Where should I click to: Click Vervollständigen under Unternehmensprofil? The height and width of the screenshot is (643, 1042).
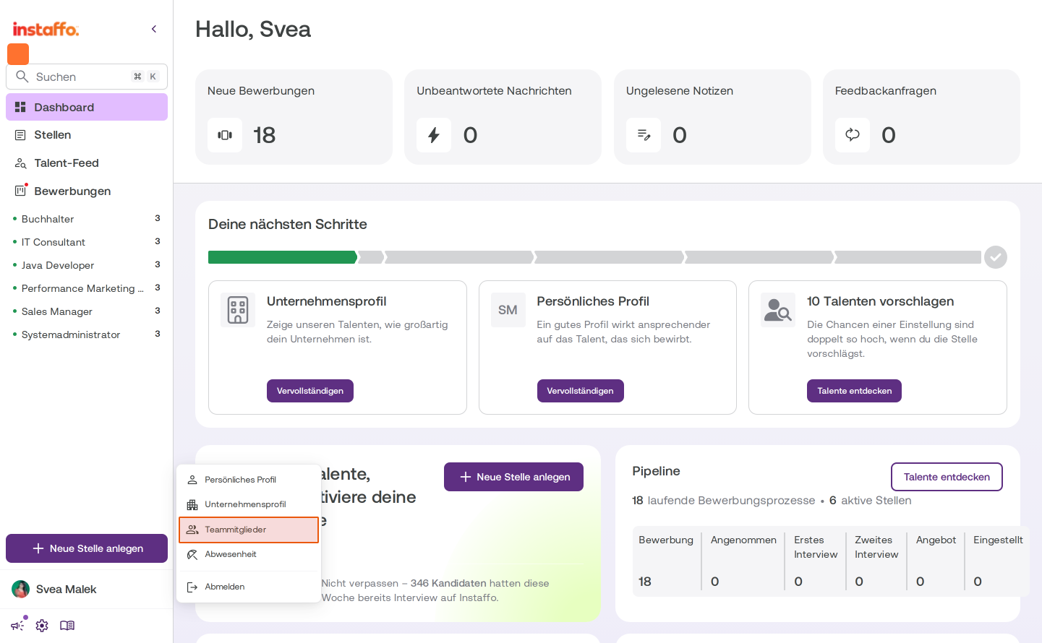tap(310, 391)
